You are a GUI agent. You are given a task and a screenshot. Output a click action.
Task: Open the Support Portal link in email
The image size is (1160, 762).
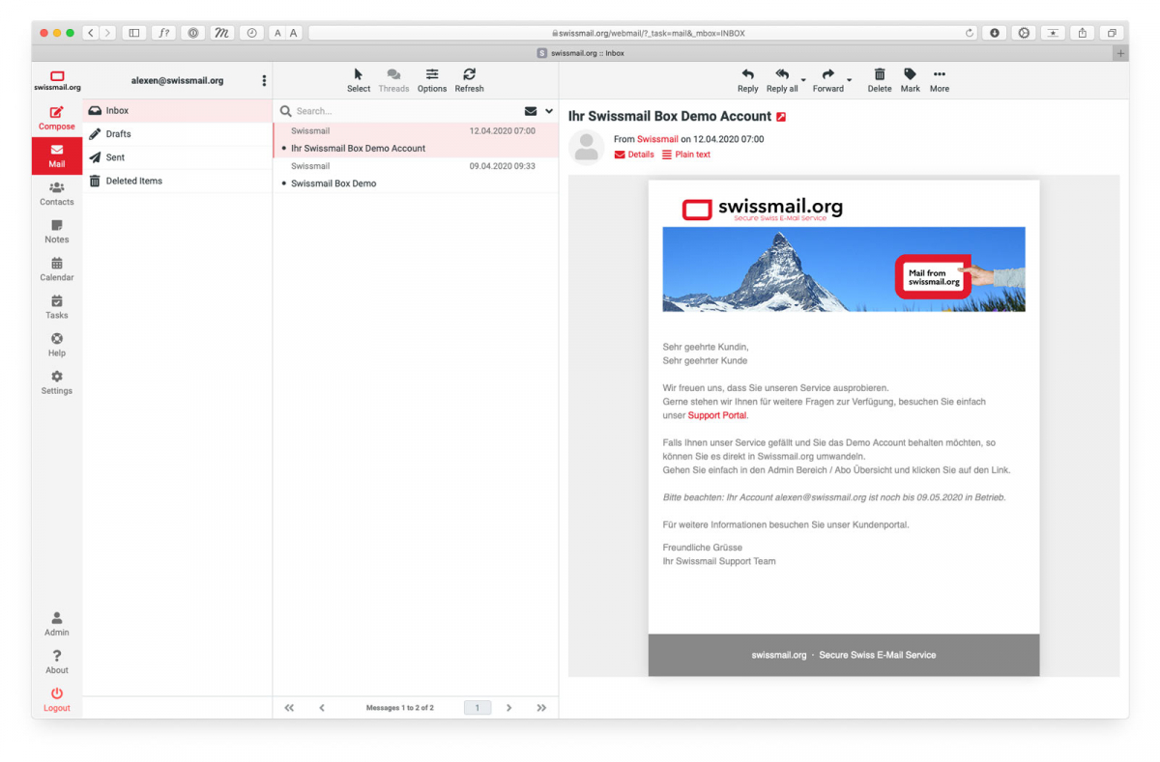click(x=717, y=415)
